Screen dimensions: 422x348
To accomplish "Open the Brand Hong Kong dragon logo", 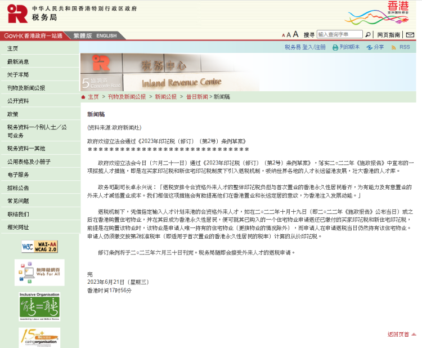I will 377,13.
